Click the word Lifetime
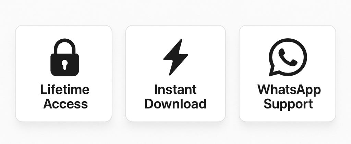Screen dimensions: 351x144 click(65, 90)
